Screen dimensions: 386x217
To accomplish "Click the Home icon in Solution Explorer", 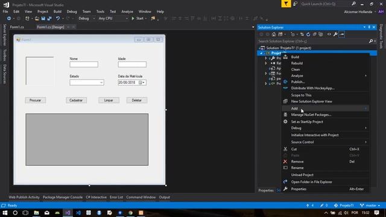I will pos(274,34).
